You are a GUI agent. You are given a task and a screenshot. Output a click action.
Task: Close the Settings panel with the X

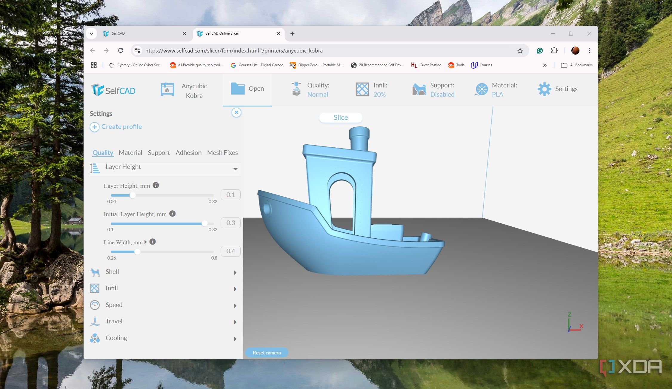pyautogui.click(x=236, y=112)
